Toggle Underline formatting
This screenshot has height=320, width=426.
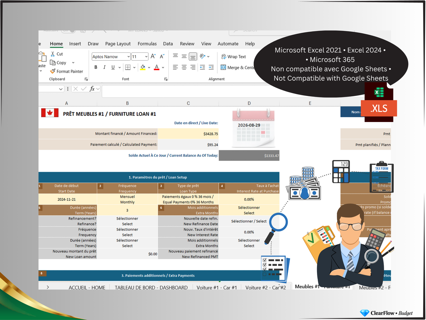pos(113,67)
